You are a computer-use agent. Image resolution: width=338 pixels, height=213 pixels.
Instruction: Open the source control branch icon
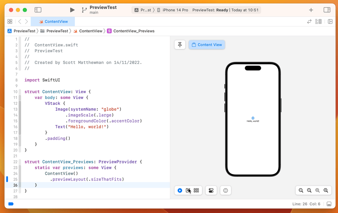[84, 10]
